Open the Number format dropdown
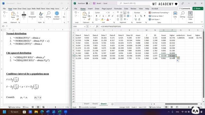Viewport: 205px width, 115px height. point(145,13)
